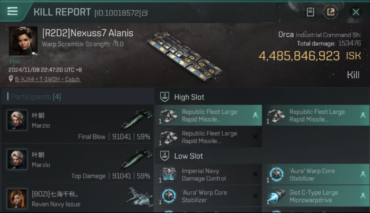
Task: Open the Top Damage participant's portrait
Action: (x=17, y=159)
